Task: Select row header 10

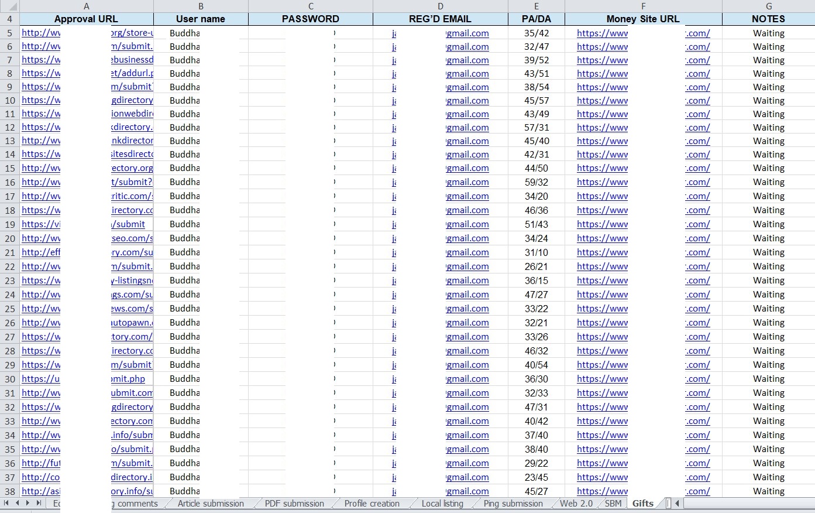Action: click(x=9, y=100)
